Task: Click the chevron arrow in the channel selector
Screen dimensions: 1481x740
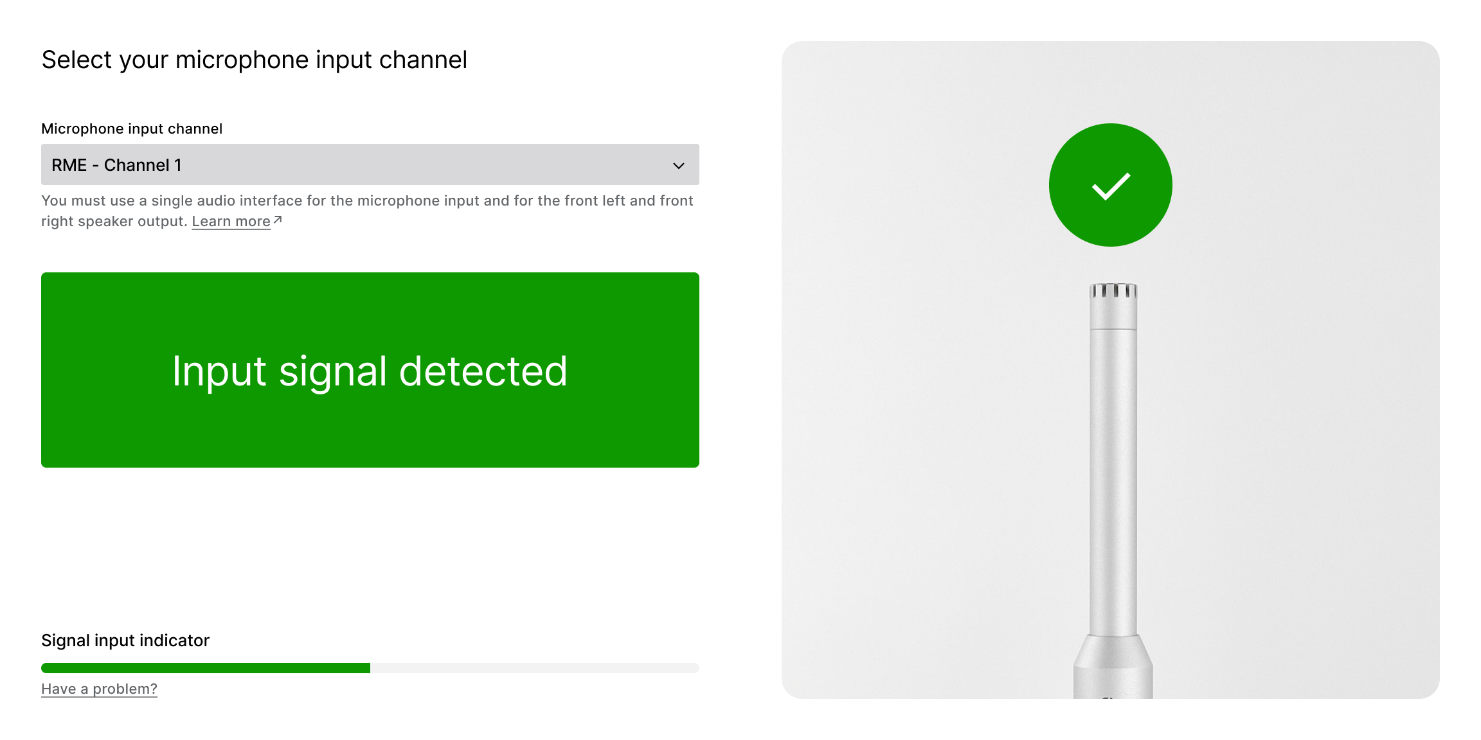Action: (x=678, y=166)
